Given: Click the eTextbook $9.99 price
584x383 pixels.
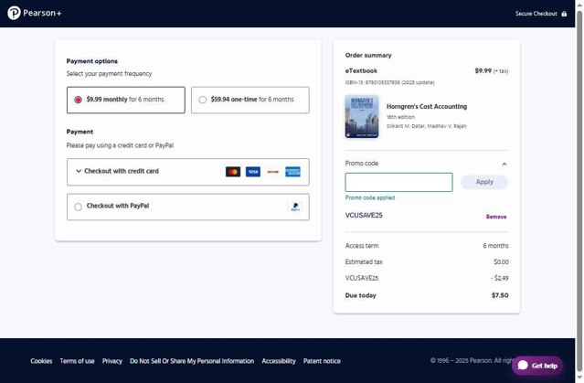Looking at the screenshot, I should pyautogui.click(x=483, y=70).
